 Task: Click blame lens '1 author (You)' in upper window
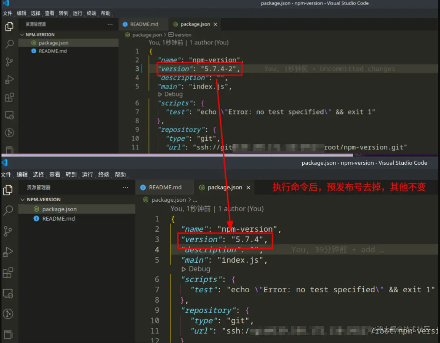pos(209,43)
